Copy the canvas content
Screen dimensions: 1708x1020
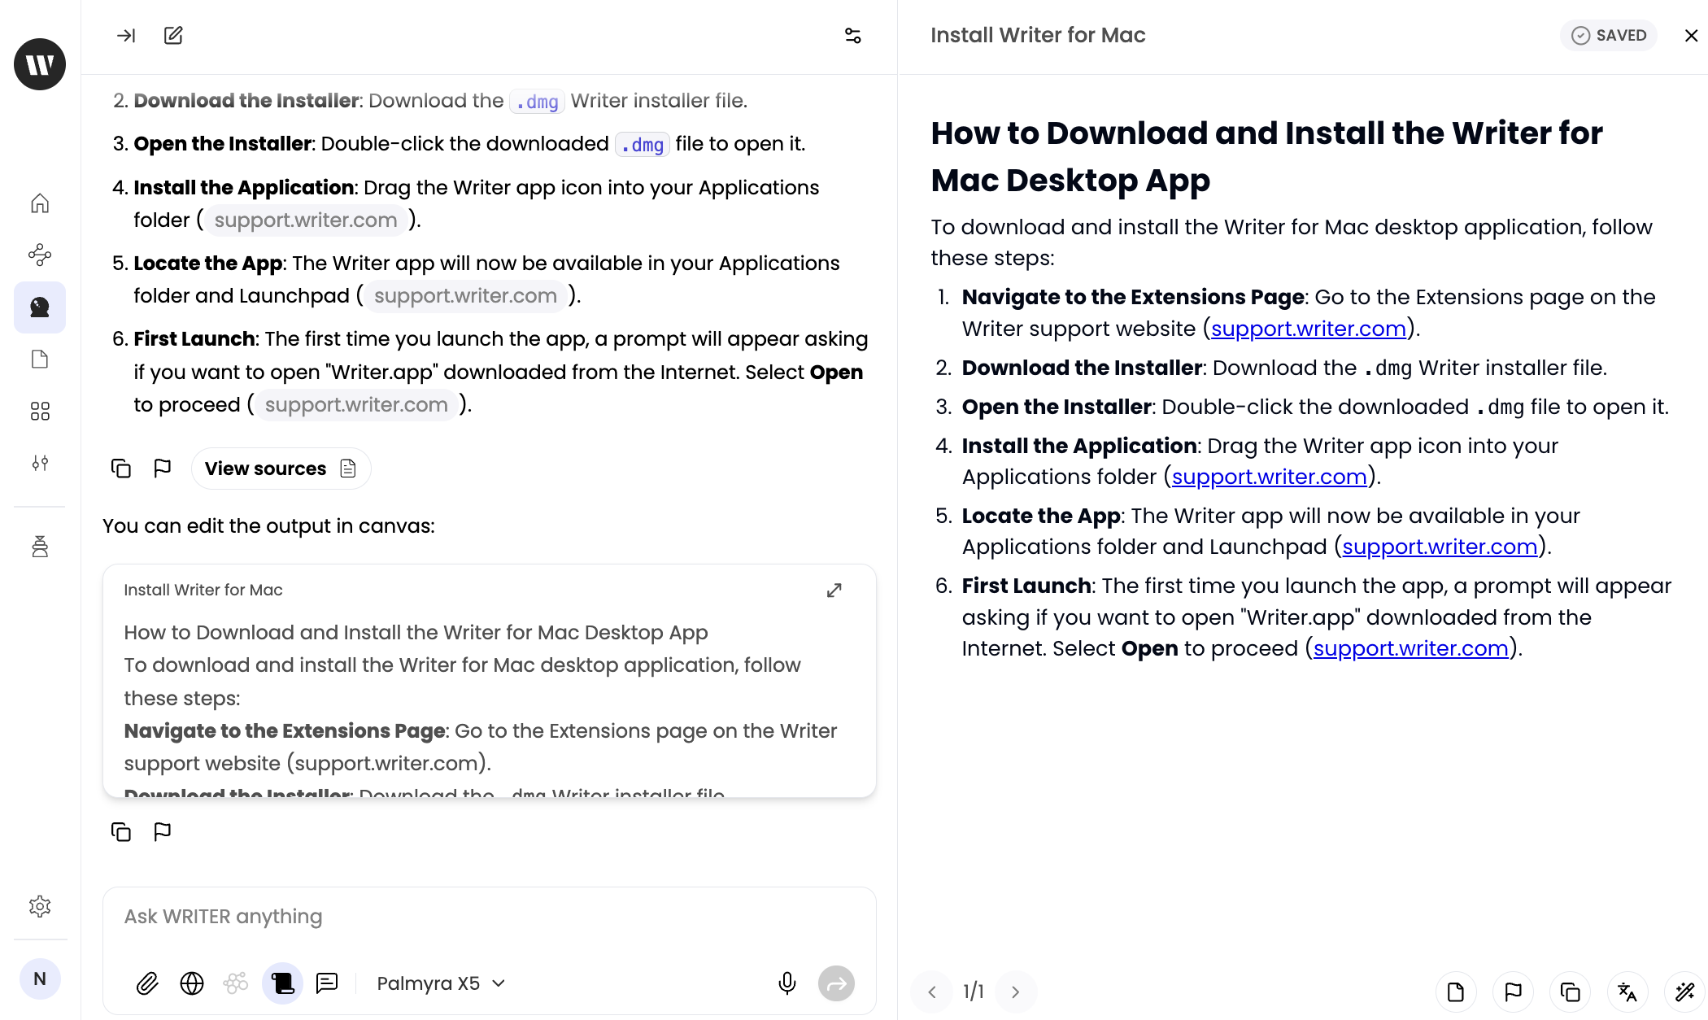click(x=1570, y=992)
